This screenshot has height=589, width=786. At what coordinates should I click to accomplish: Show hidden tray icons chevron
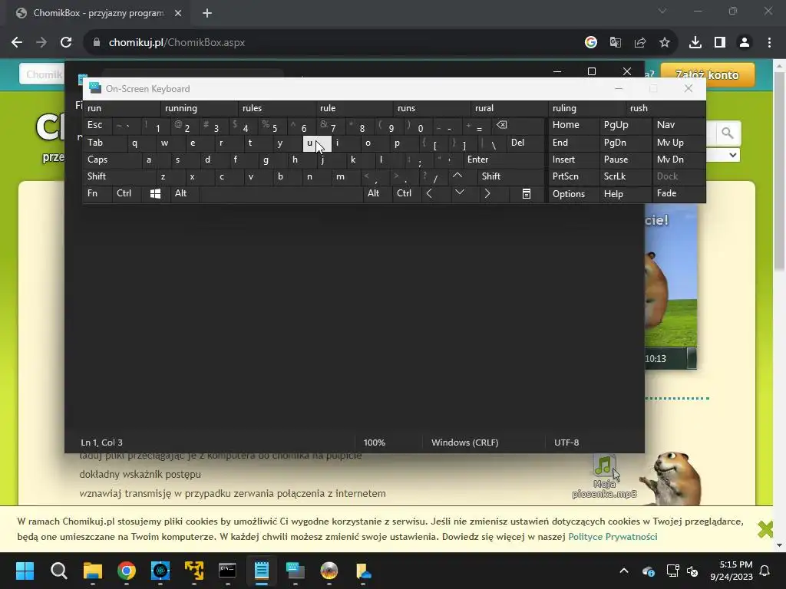click(623, 571)
